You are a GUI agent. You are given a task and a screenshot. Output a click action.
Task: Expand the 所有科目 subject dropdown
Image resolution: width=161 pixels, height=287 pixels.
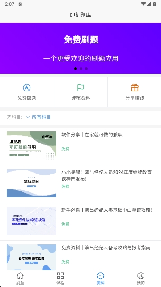point(38,117)
